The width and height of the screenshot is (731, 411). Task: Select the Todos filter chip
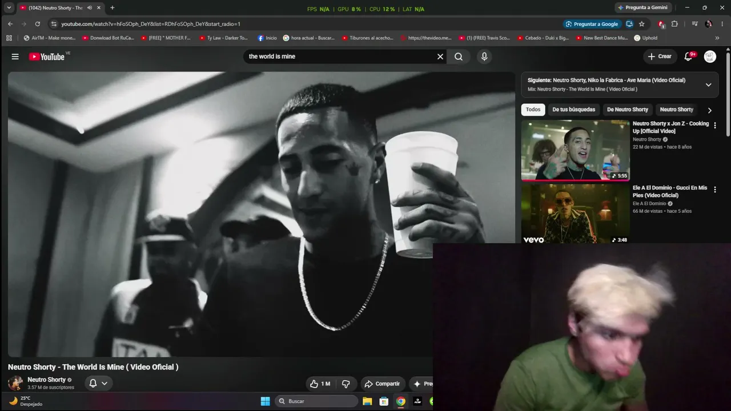pos(533,110)
